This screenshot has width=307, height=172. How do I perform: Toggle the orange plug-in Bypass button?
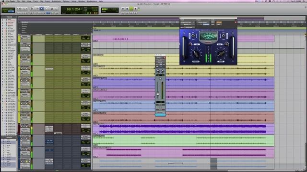[219, 22]
